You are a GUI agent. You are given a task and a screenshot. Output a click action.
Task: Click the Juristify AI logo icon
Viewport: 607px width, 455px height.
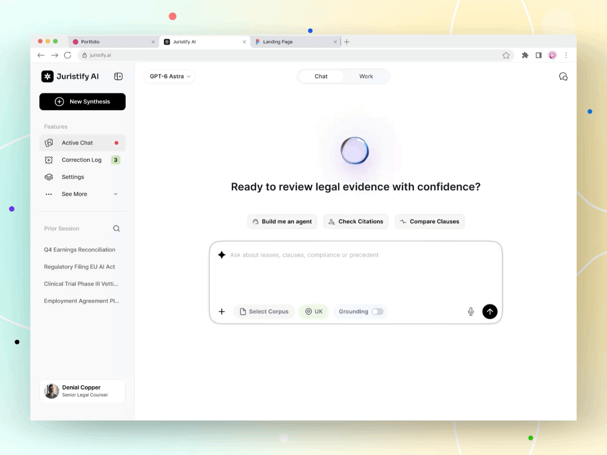(47, 76)
